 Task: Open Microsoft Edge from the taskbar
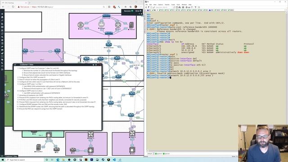click(58, 160)
